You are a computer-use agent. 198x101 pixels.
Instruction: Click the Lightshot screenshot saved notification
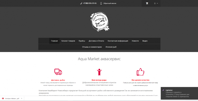point(179,93)
